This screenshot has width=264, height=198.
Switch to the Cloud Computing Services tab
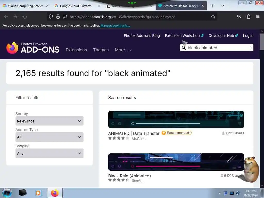(26, 6)
